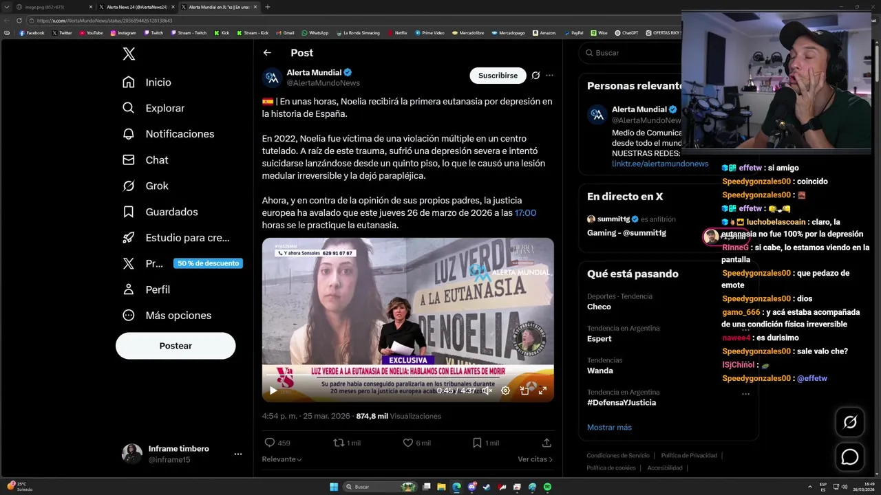Switch to the image.png browser tab
Viewport: 881px width, 495px height.
tap(54, 7)
